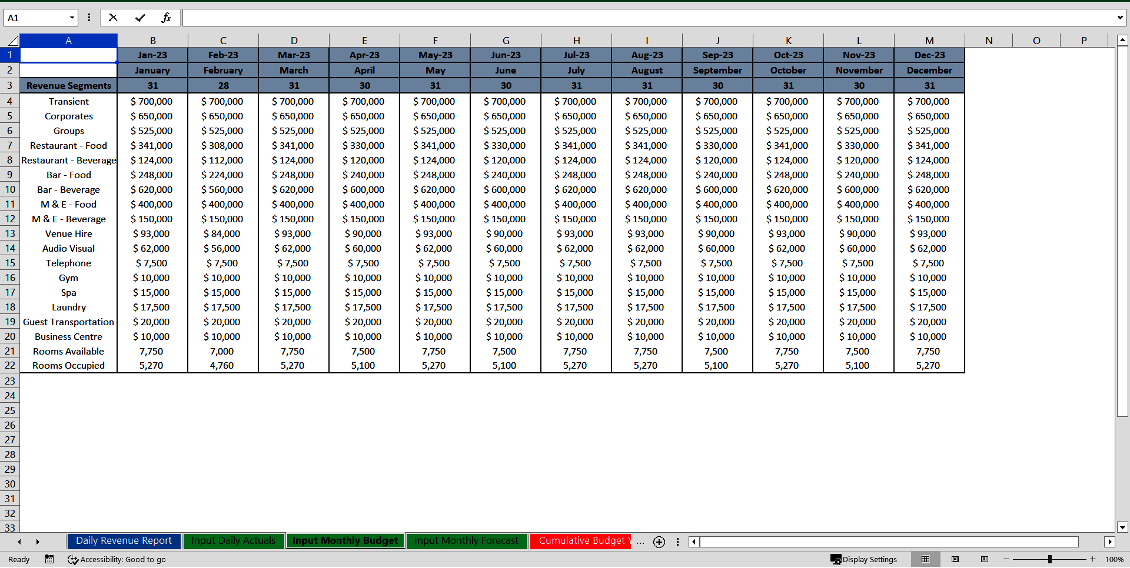Viewport: 1130px width, 568px height.
Task: Select column A header
Action: coord(68,41)
